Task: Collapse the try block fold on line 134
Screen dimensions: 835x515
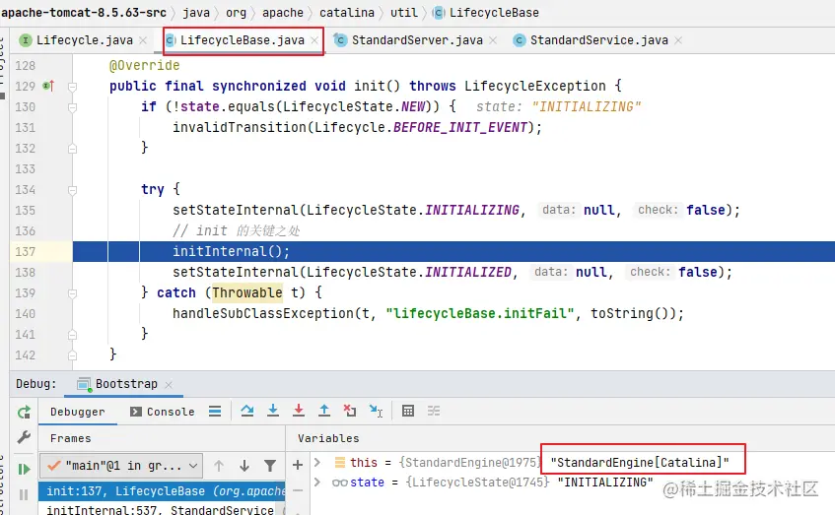Action: pyautogui.click(x=72, y=189)
